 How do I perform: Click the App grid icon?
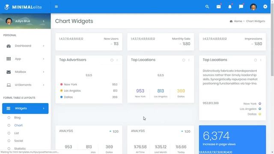pyautogui.click(x=9, y=59)
